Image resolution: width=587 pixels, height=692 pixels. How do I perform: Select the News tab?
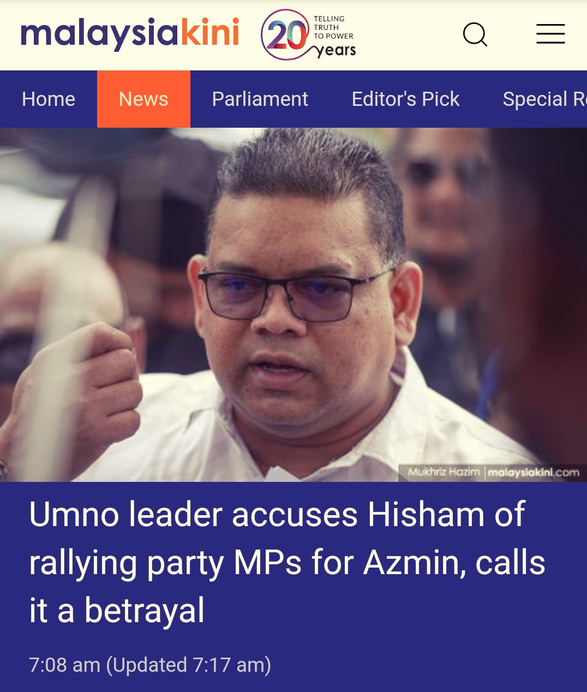click(143, 99)
